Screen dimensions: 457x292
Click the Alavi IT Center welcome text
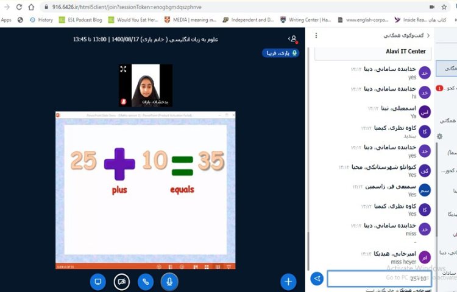[x=406, y=52]
